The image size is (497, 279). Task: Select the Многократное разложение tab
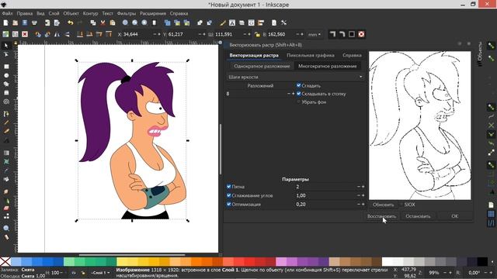click(328, 66)
